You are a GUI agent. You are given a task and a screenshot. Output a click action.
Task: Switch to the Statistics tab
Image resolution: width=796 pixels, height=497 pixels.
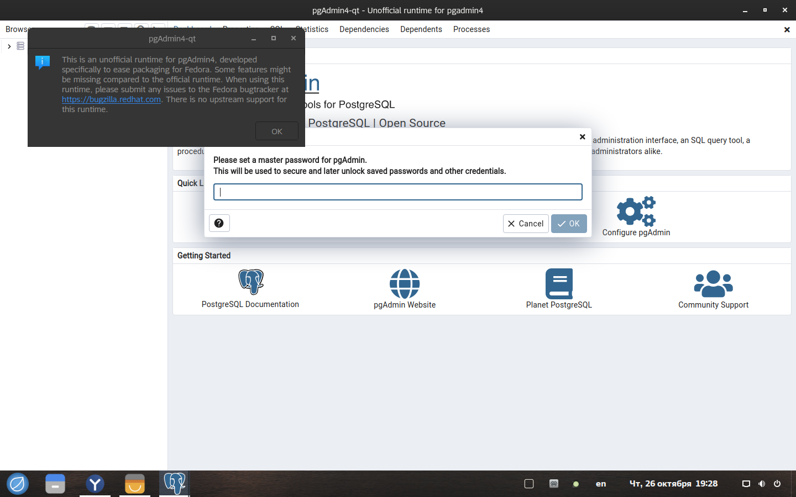tap(312, 29)
